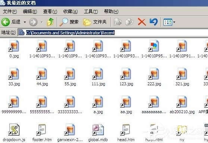Viewport: 208px width, 143px height.
Task: Select the footer.htm shortcut
Action: pos(42,133)
